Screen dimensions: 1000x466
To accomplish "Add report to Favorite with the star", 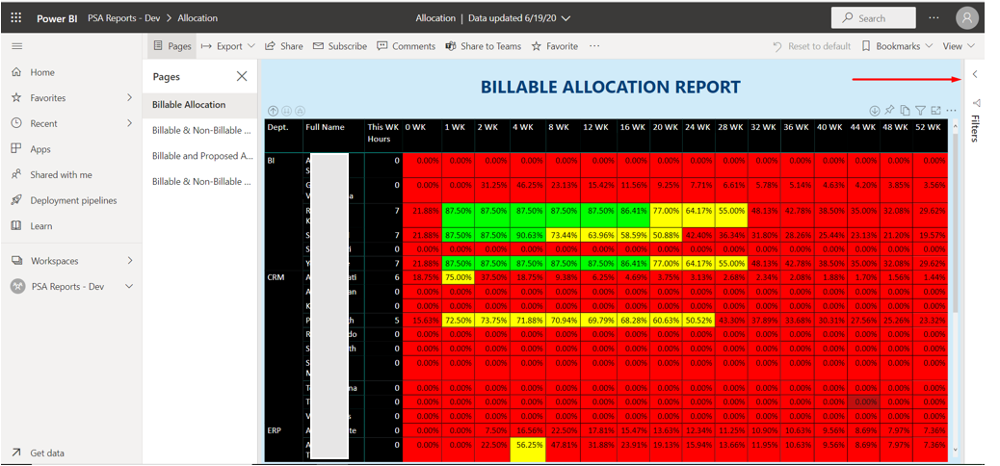I will coord(554,46).
